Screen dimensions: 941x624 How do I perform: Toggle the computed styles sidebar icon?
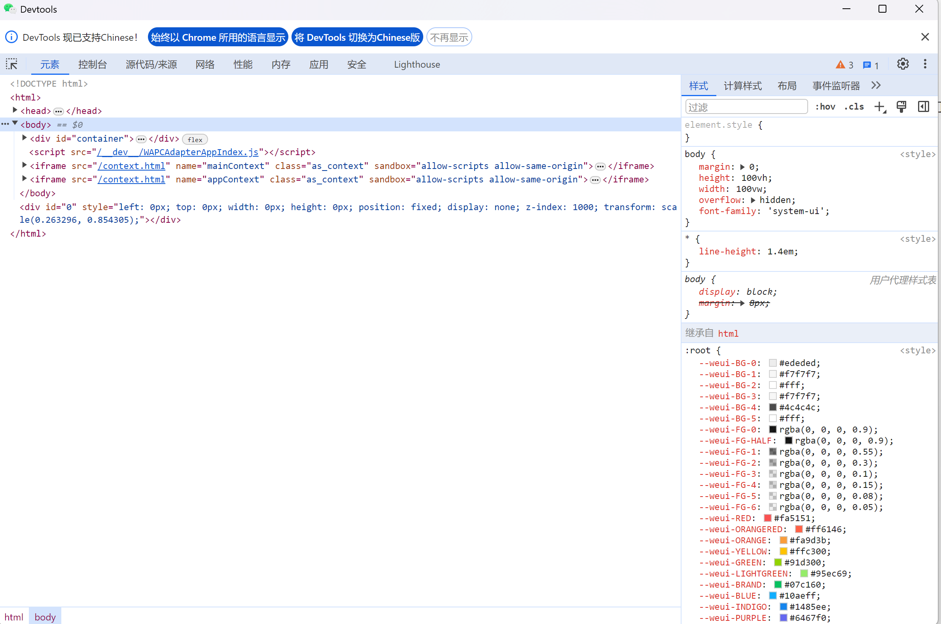pos(923,107)
